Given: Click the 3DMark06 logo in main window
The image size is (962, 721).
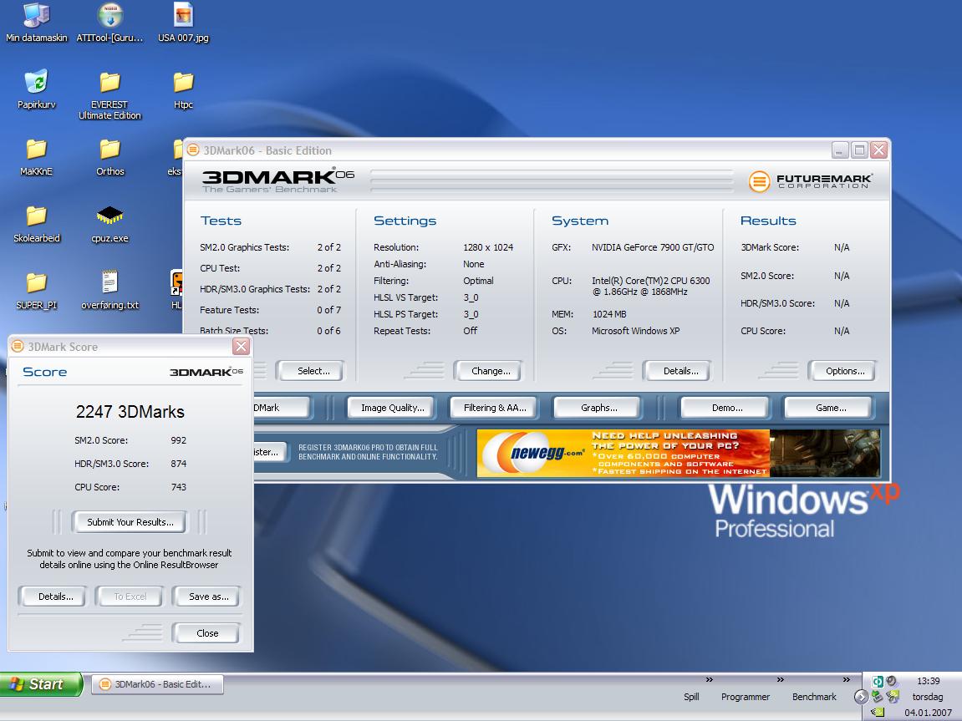Looking at the screenshot, I should point(278,180).
